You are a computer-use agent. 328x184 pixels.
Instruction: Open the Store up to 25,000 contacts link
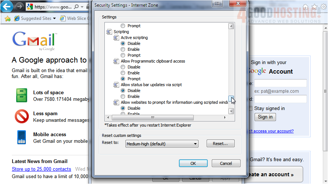41,169
